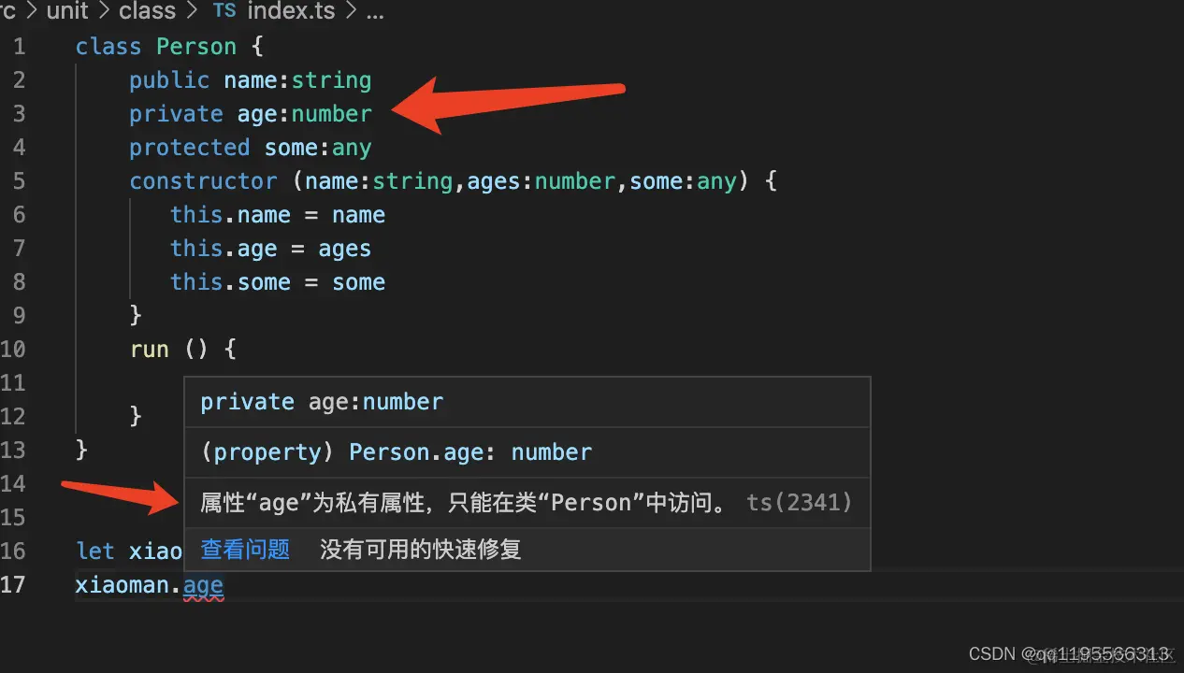1184x673 pixels.
Task: Select the index.ts breadcrumb item
Action: click(x=290, y=11)
